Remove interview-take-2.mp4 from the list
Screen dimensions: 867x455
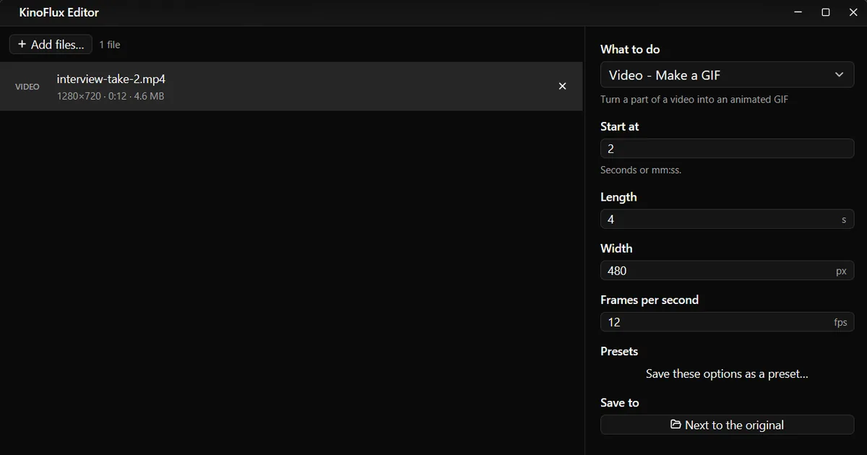point(562,86)
